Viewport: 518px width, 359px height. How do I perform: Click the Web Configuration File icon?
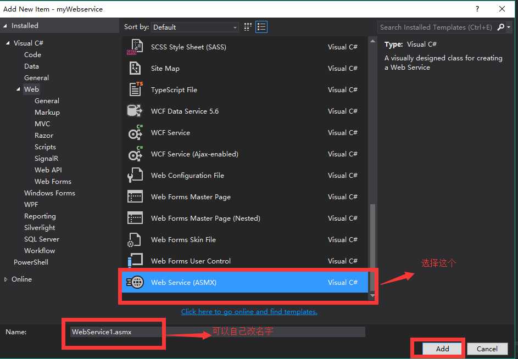click(135, 175)
